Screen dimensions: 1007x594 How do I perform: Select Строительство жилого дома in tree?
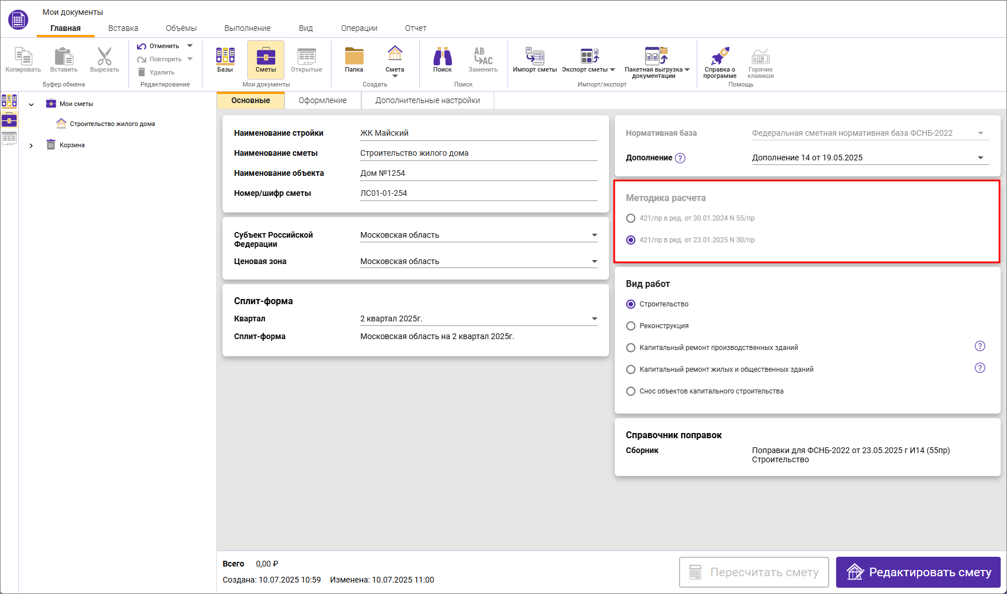[x=112, y=124]
